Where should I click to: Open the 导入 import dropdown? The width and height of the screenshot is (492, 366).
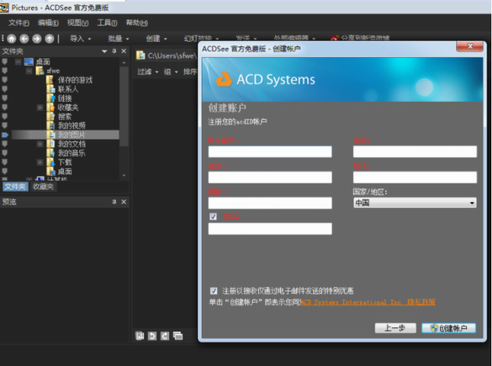point(81,39)
